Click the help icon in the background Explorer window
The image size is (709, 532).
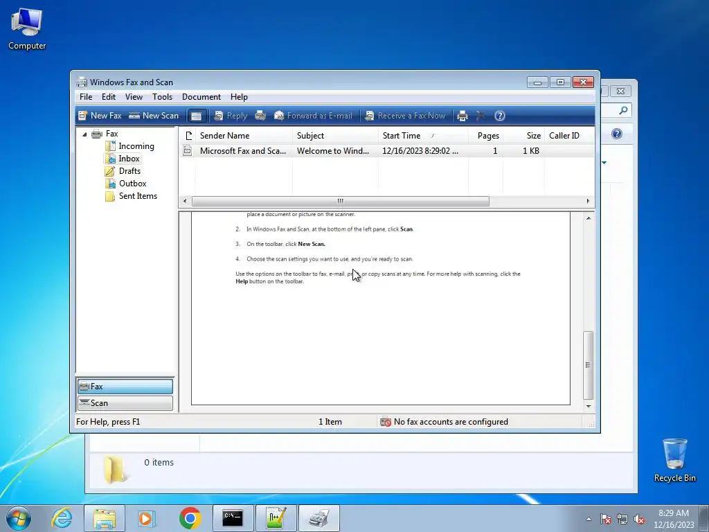617,134
